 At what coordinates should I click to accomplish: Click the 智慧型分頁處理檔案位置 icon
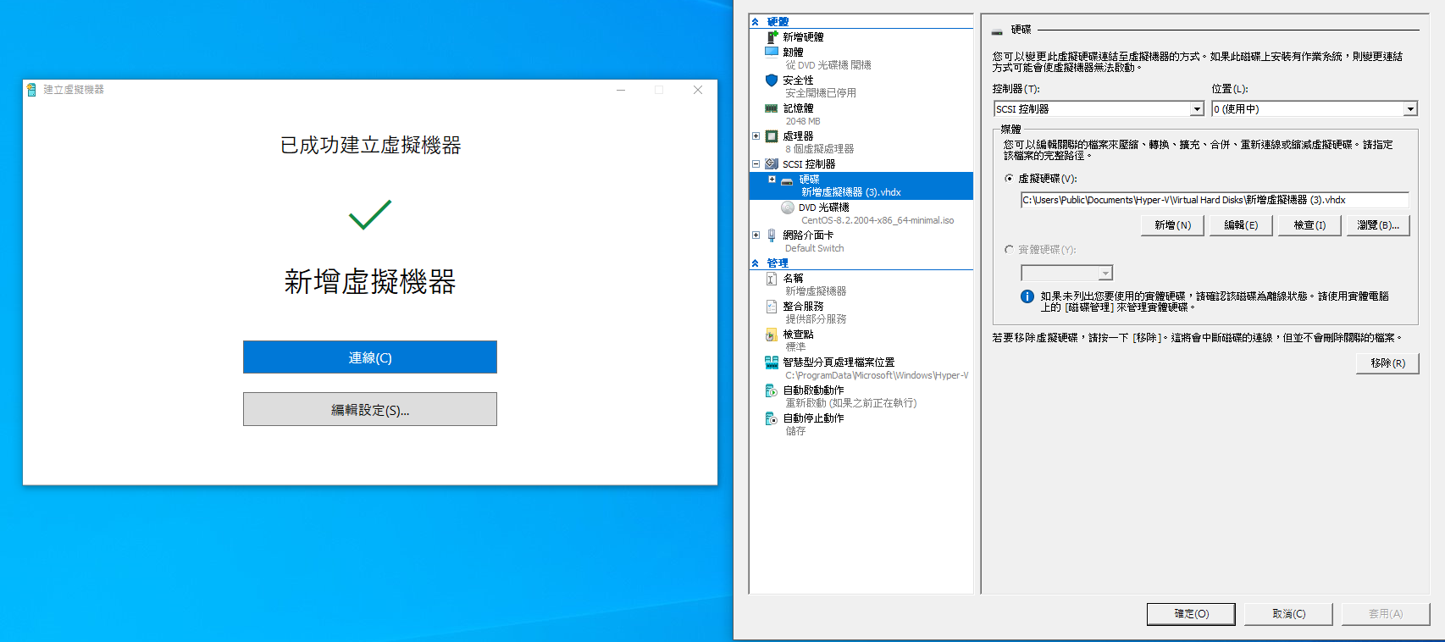pos(772,363)
